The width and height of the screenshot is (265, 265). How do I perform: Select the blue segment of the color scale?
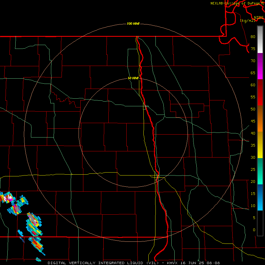point(260,197)
